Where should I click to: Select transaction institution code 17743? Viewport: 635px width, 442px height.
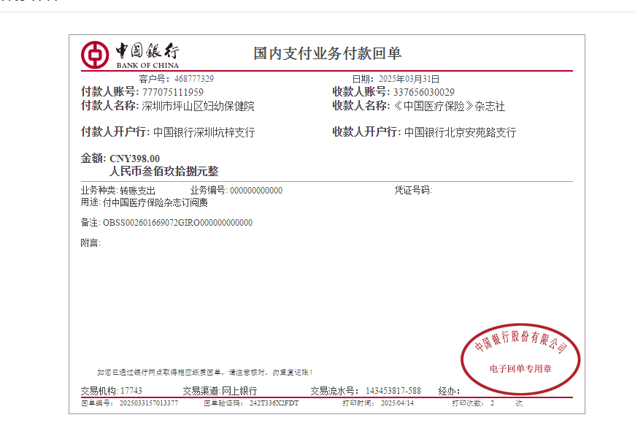[131, 391]
